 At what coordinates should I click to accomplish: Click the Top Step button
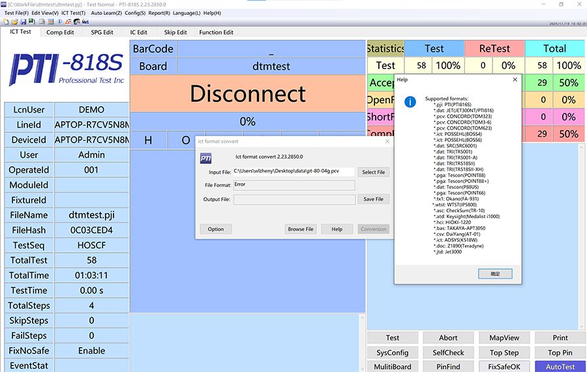pyautogui.click(x=504, y=352)
